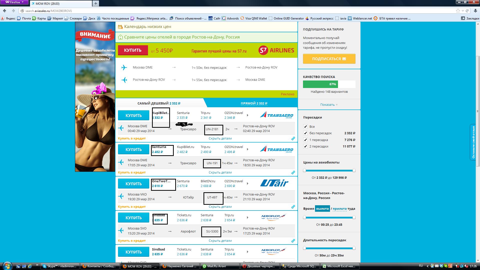Click the browser back arrow
Image resolution: width=480 pixels, height=270 pixels.
(4, 11)
